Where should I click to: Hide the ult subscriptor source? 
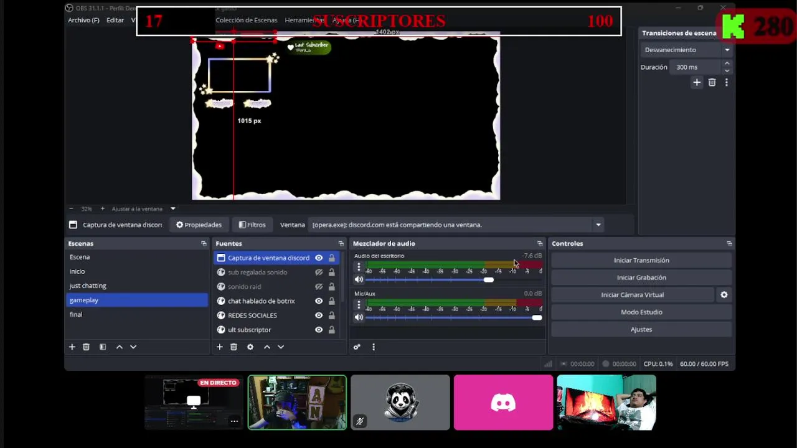pos(319,329)
